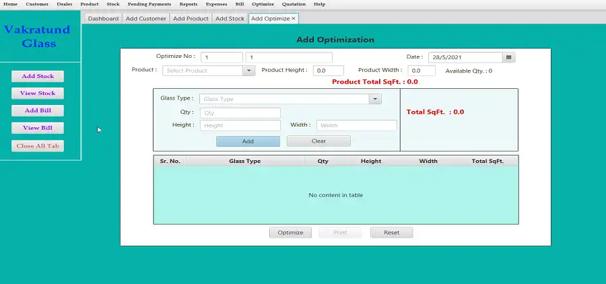Switch to the Add Customer tab

(x=145, y=19)
